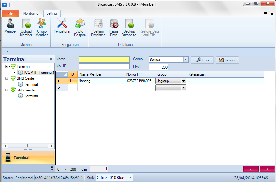Click the ID cell with value 1

(73, 81)
